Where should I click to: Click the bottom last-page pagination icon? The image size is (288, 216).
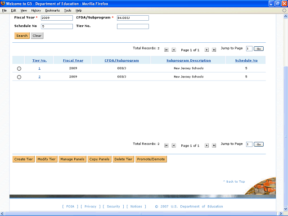pyautogui.click(x=214, y=145)
